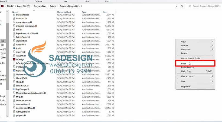Select dynamic-torqnative.dll file name

point(27,26)
